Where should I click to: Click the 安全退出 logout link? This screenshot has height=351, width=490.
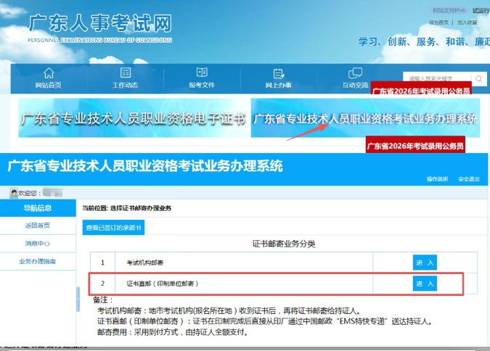pos(469,179)
